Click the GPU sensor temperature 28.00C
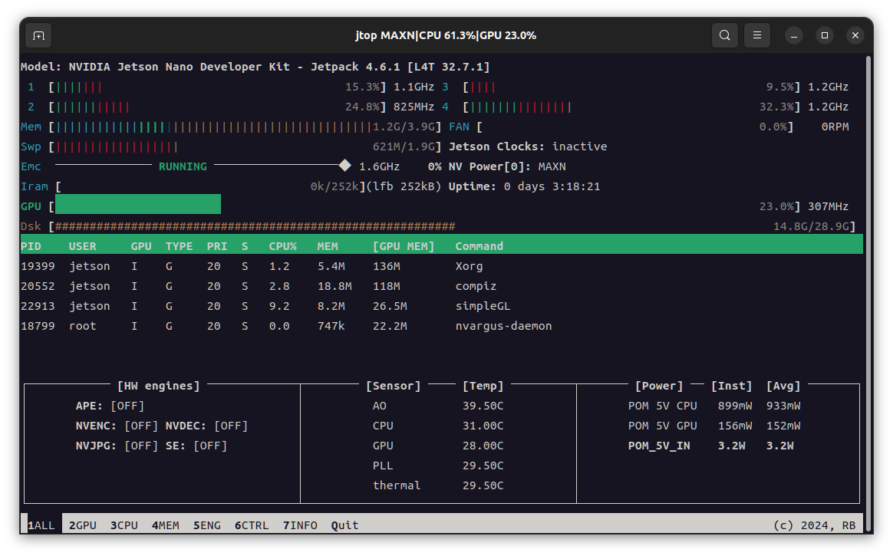The image size is (893, 556). (483, 446)
